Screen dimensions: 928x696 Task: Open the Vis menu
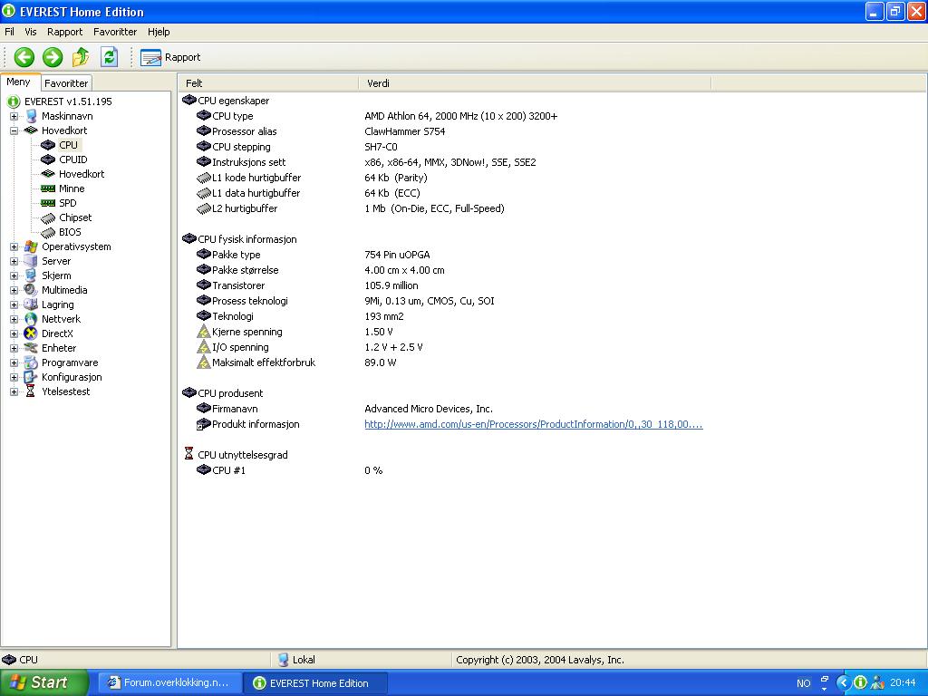coord(31,32)
